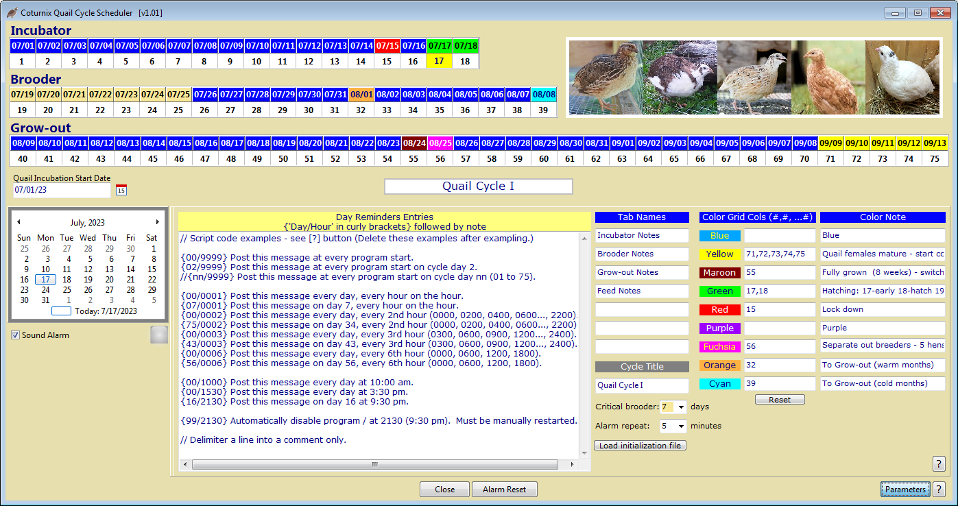Disable the Sound Alarm checkbox

(x=15, y=335)
